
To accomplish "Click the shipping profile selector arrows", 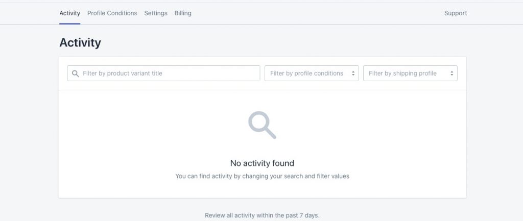I will click(451, 73).
